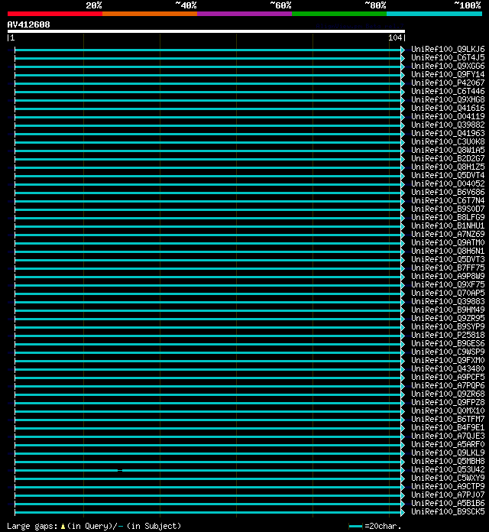Click the cyan alignment bar for UniRef100_Q9LKJ6
The width and height of the screenshot is (489, 532).
coord(208,50)
